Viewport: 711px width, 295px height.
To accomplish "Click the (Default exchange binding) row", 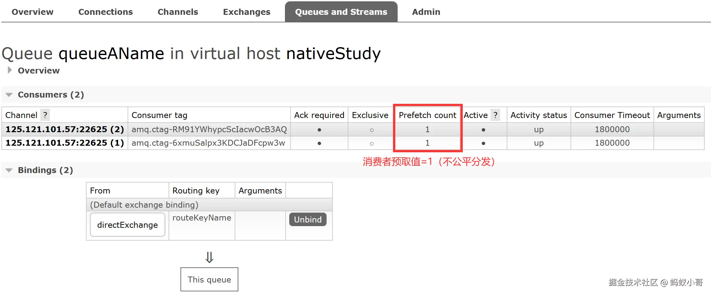I will [x=209, y=205].
